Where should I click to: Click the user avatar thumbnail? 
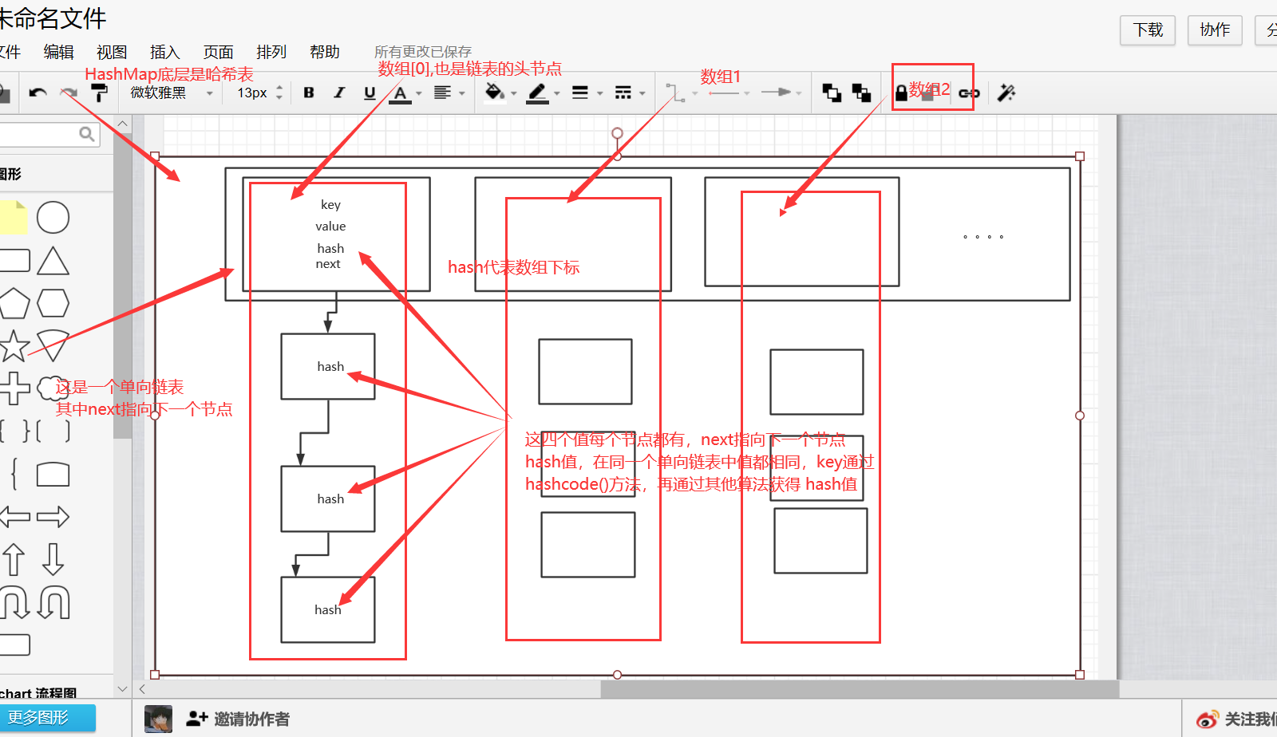(158, 719)
